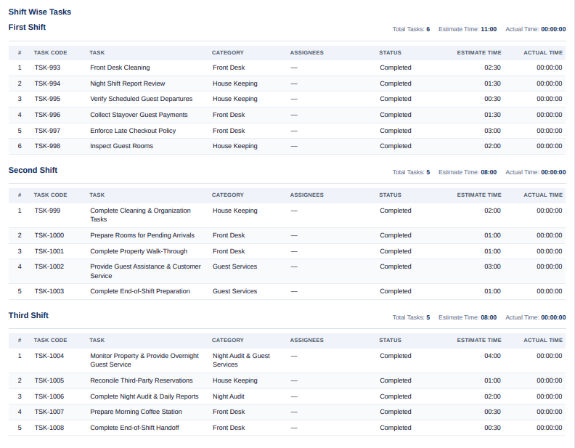This screenshot has height=448, width=575.
Task: Click First Shift Estimate Time 11:00
Action: click(x=468, y=29)
